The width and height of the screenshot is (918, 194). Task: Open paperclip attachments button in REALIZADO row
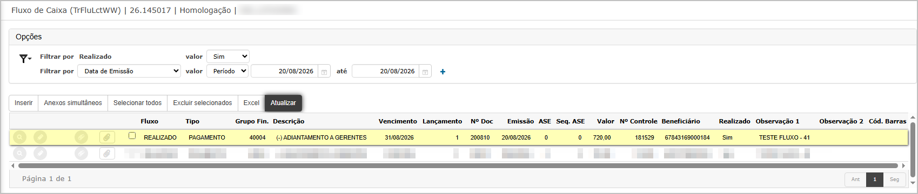coord(107,137)
